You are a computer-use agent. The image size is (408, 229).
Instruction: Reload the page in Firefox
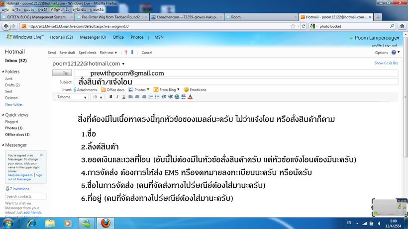tap(304, 26)
